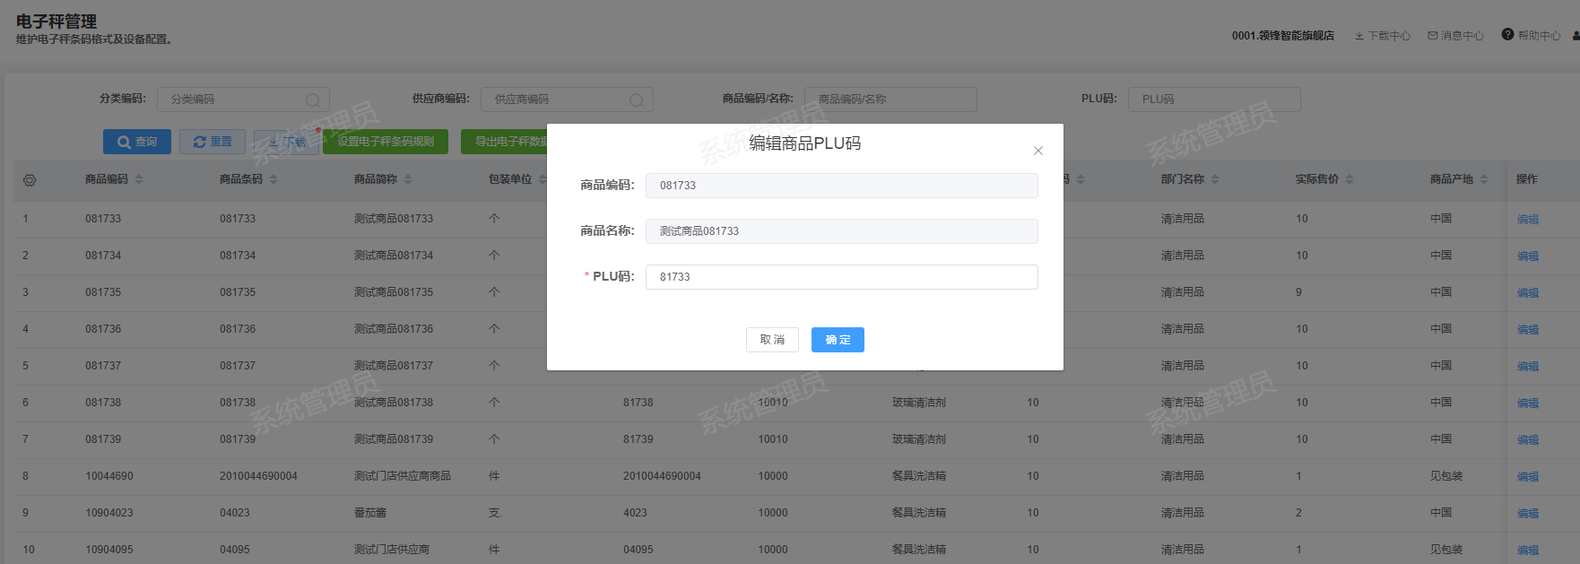Open the 消息中心 message center
This screenshot has height=564, width=1580.
(x=1455, y=36)
